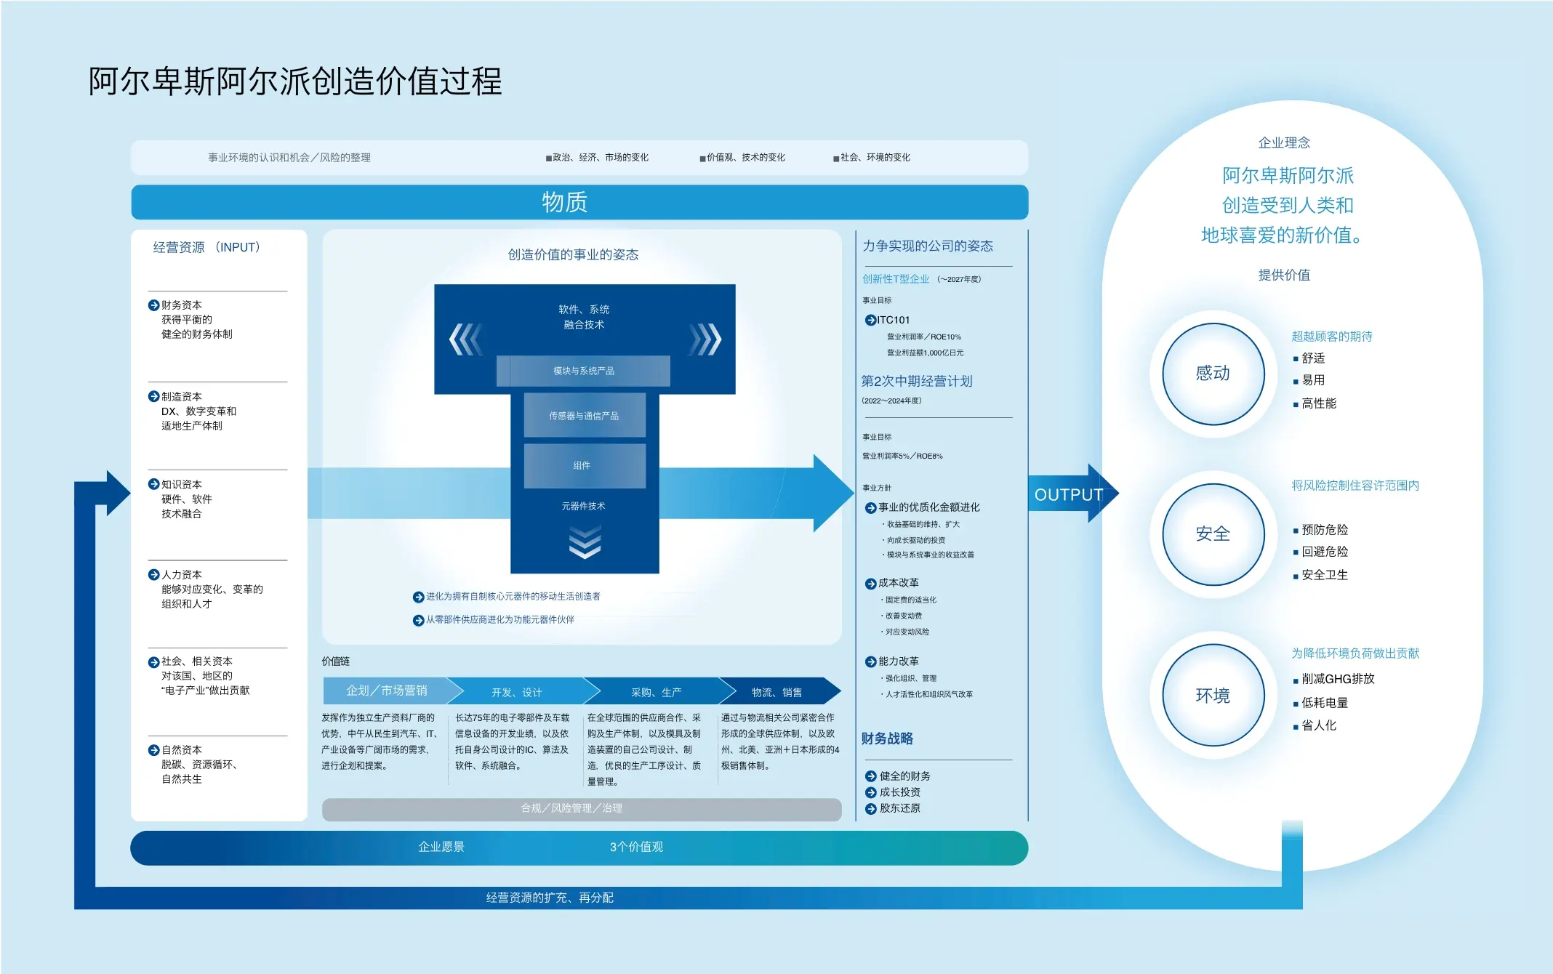Image resolution: width=1553 pixels, height=974 pixels.
Task: Click the 企划／市场营销 value chain step
Action: [393, 691]
